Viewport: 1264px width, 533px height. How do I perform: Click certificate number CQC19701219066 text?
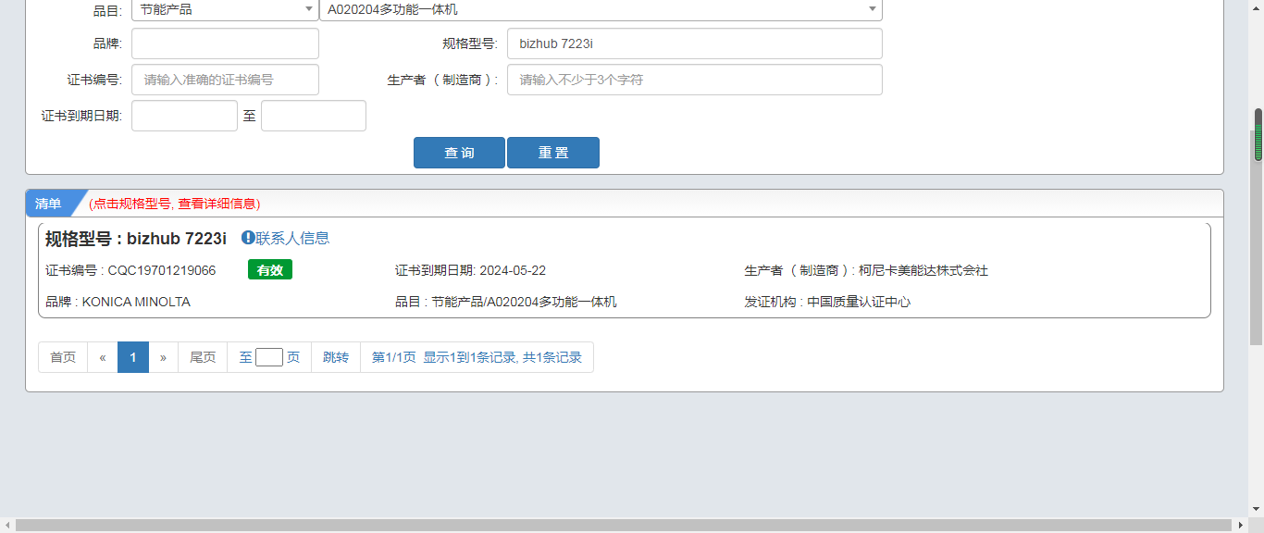[x=162, y=270]
